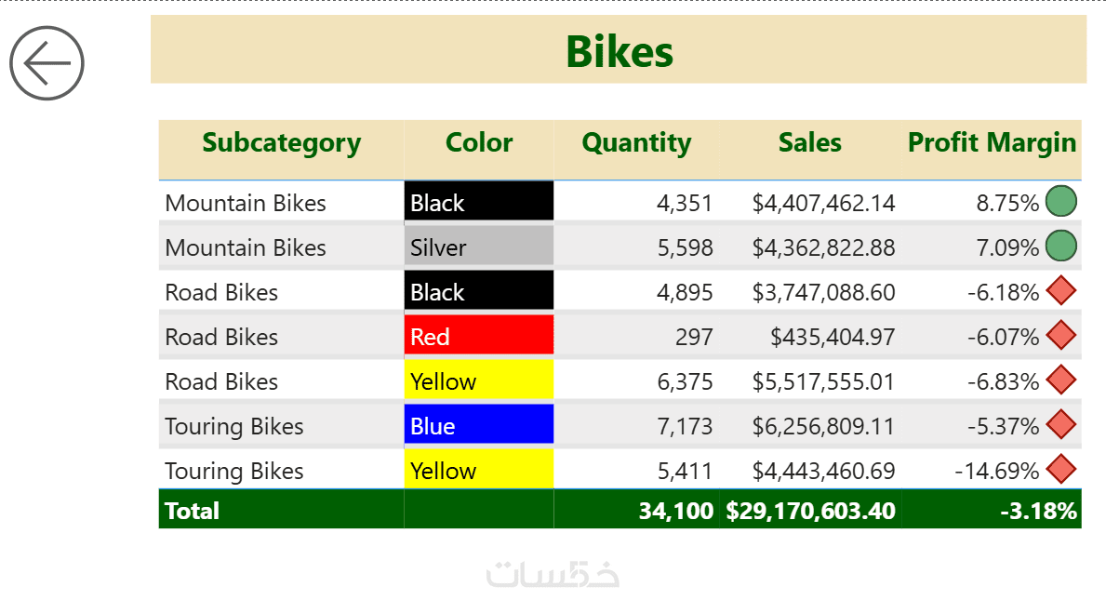Click the green circle for Mountain Bikes Black
The image size is (1106, 600).
(1060, 202)
